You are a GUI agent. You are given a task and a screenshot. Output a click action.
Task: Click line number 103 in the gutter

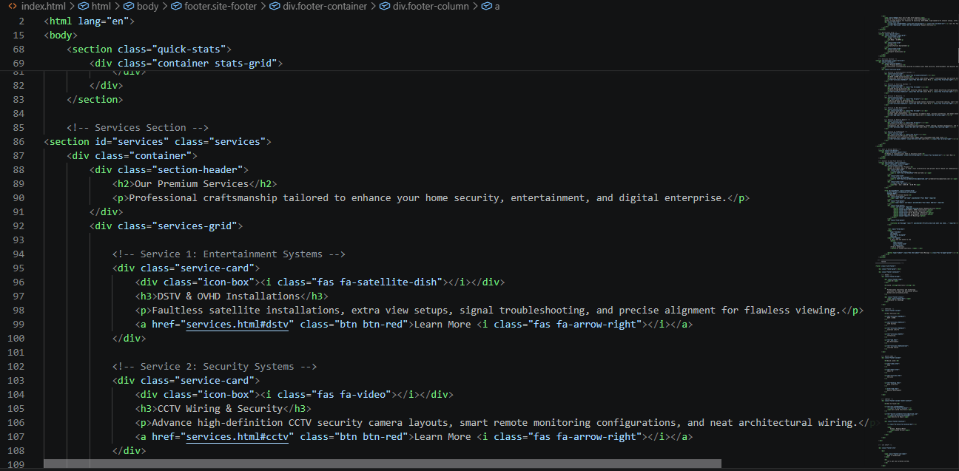[x=15, y=380]
